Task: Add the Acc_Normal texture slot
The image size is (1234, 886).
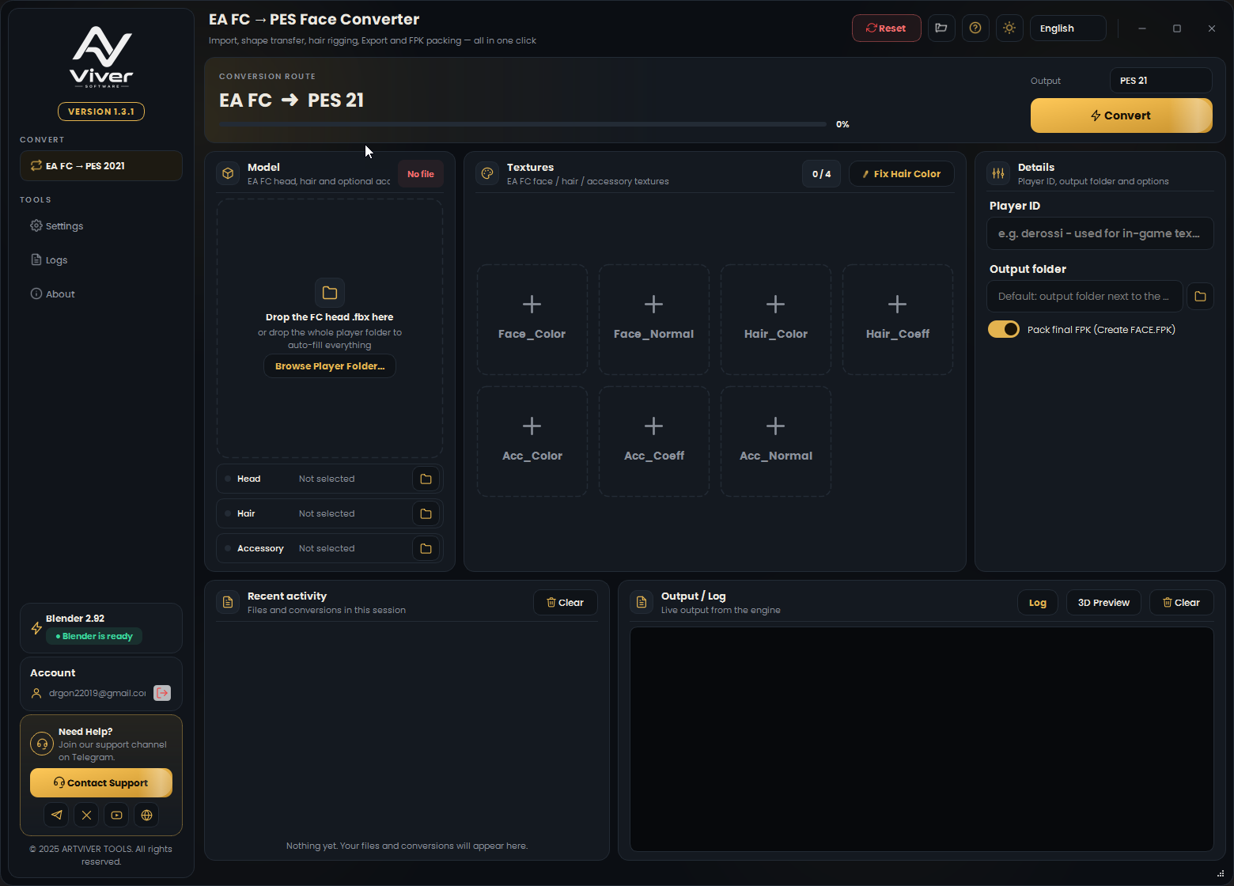Action: (776, 441)
